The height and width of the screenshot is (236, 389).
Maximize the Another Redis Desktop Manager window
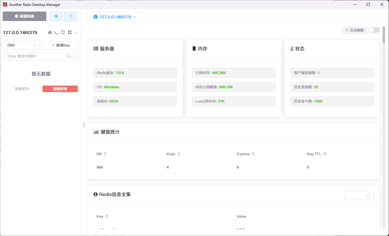(368, 4)
